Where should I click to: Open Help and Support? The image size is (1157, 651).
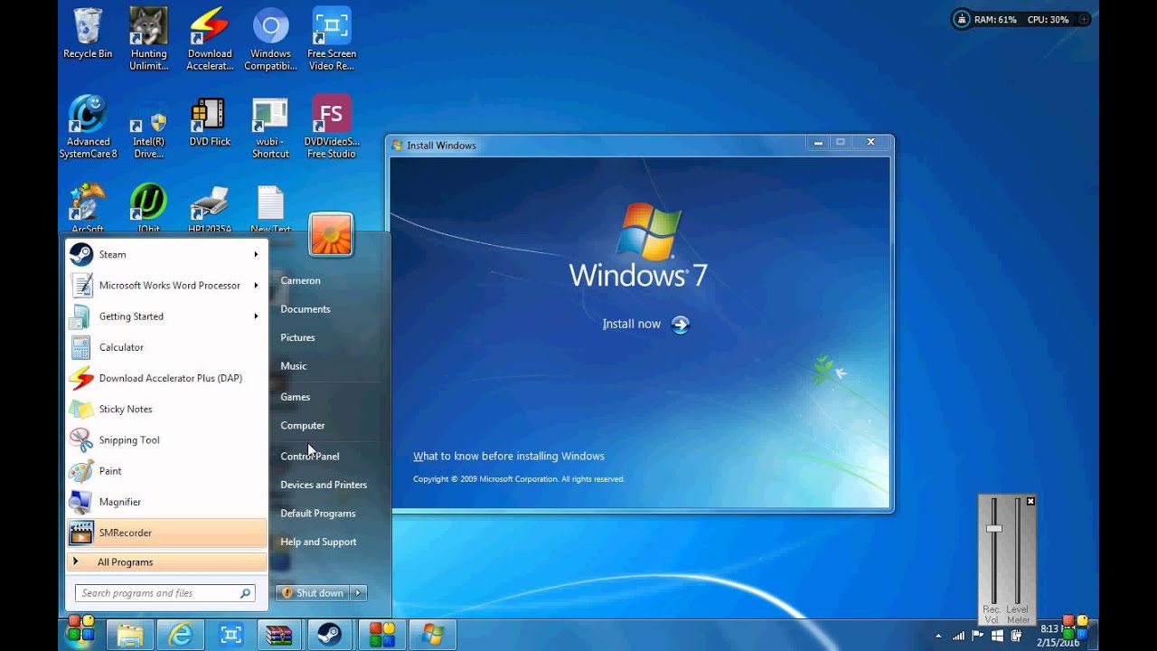tap(318, 542)
